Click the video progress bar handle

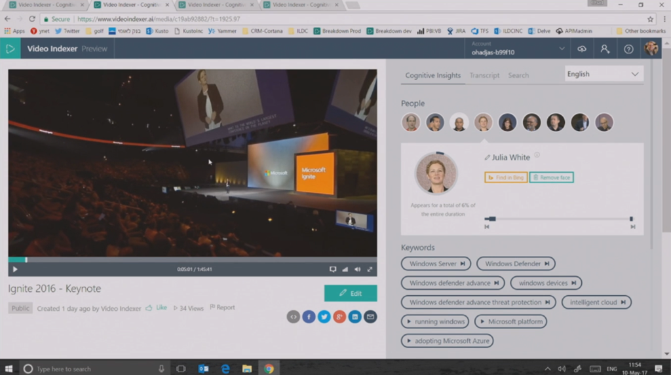[26, 260]
